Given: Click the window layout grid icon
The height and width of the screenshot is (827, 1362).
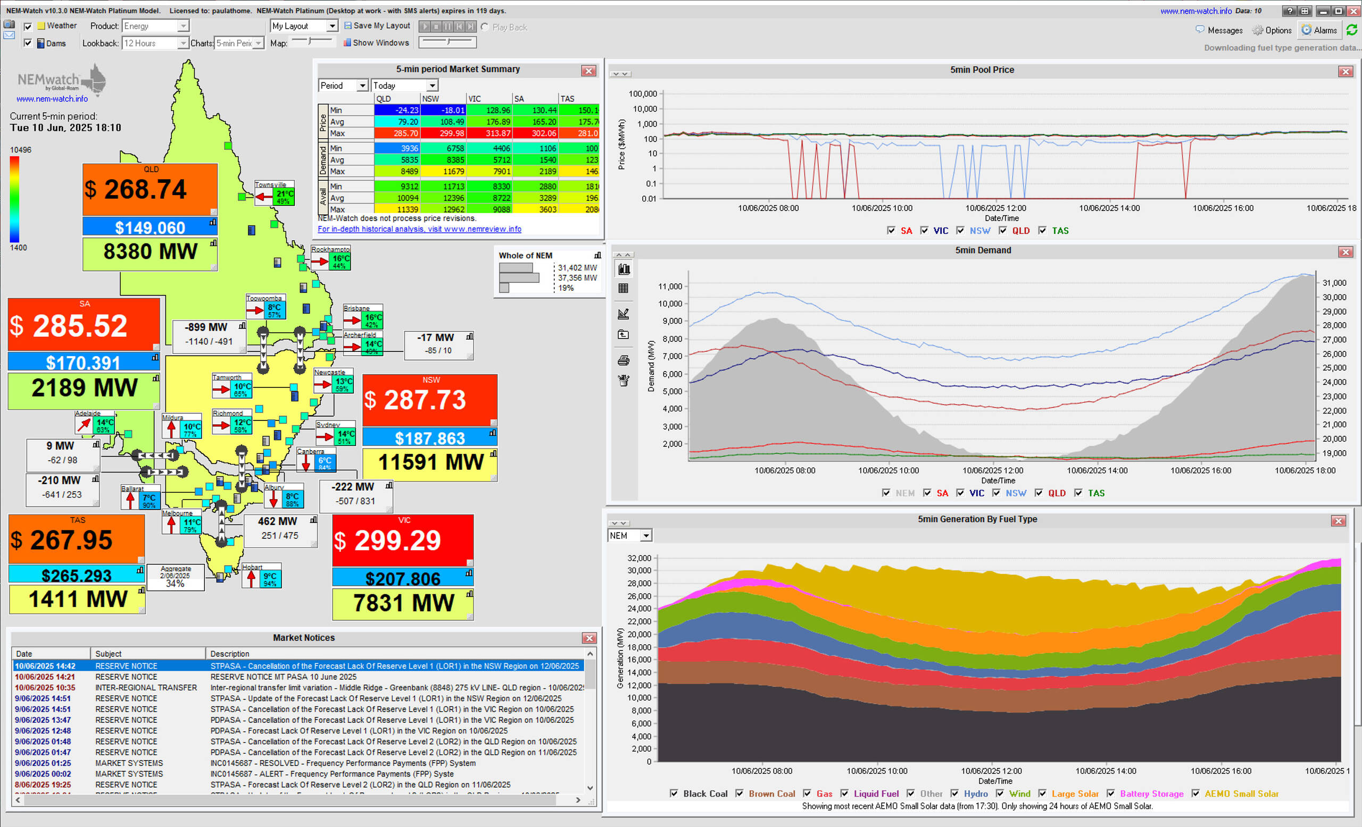Looking at the screenshot, I should pyautogui.click(x=1305, y=11).
